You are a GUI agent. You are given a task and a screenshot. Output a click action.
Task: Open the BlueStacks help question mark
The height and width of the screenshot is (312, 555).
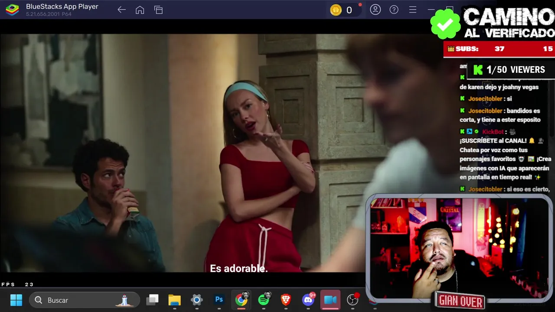point(394,10)
